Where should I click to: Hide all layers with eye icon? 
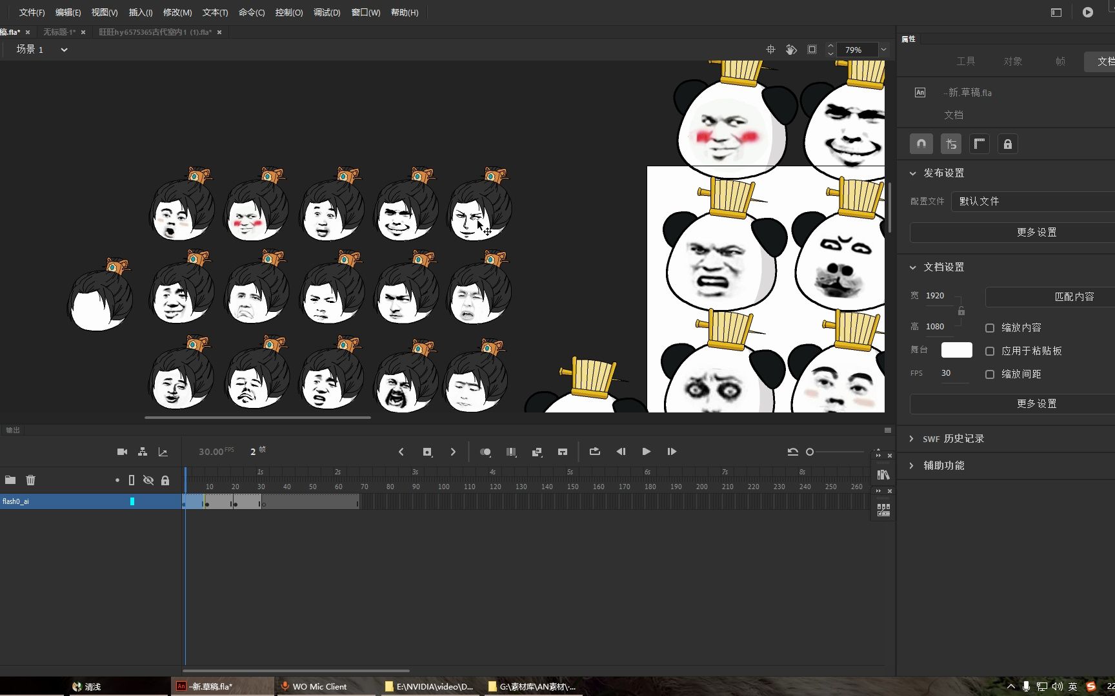point(148,480)
